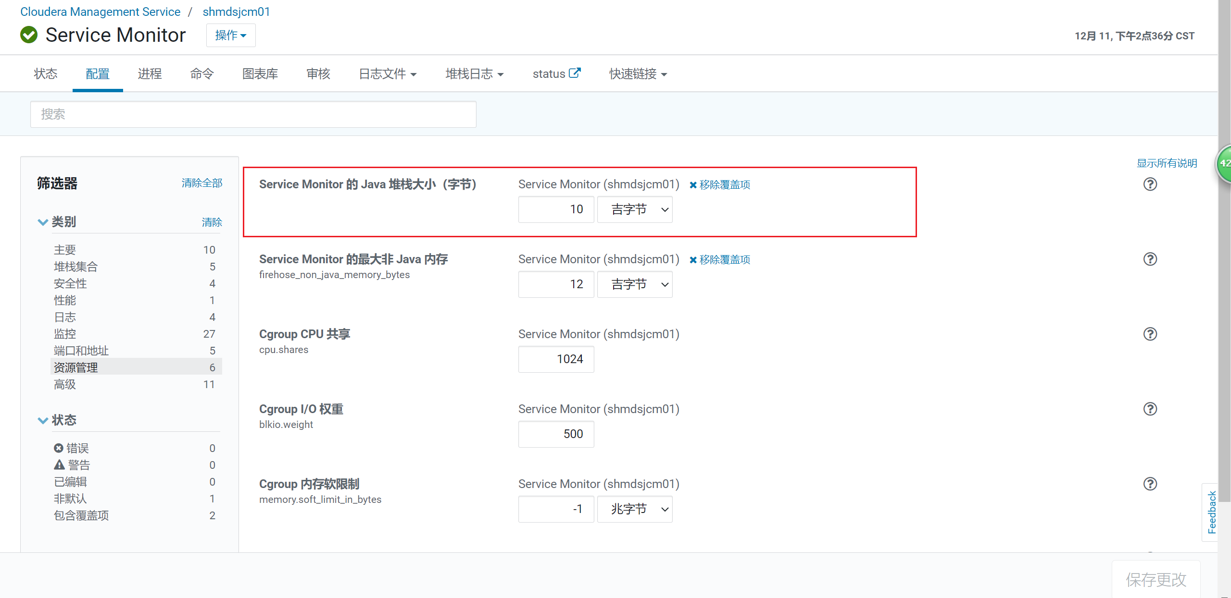Viewport: 1231px width, 598px height.
Task: Open unit dropdown for non-Java memory
Action: click(634, 284)
